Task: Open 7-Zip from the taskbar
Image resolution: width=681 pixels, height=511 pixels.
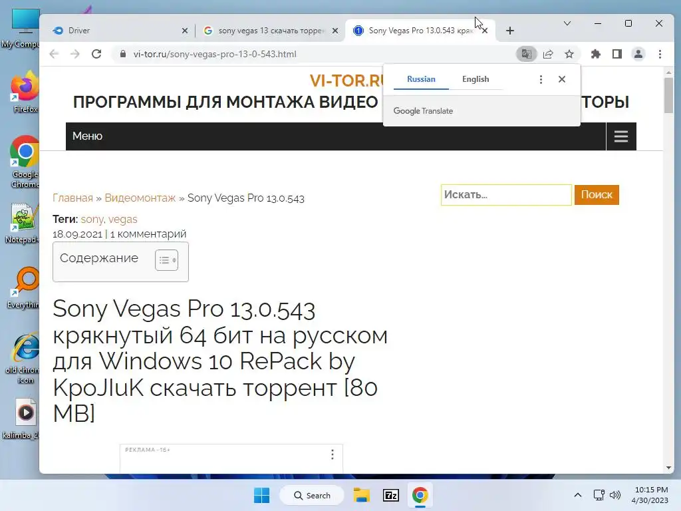Action: point(391,495)
